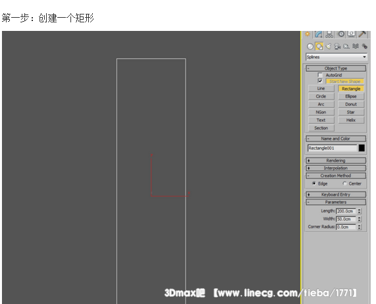Select the Space Warps category icon

(356, 46)
